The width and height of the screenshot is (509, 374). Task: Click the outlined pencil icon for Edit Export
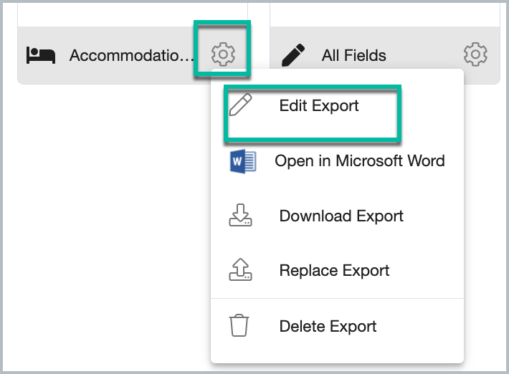click(240, 105)
